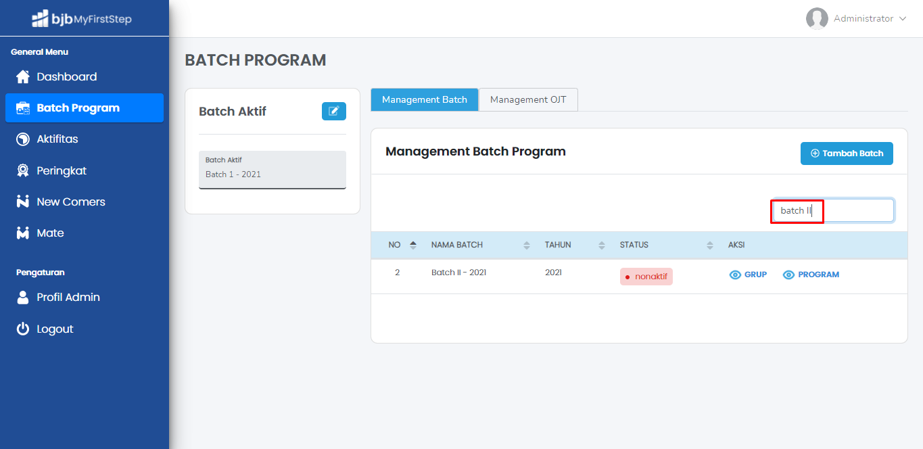Sort table by STATUS column
Screen dimensions: 923x449
709,245
